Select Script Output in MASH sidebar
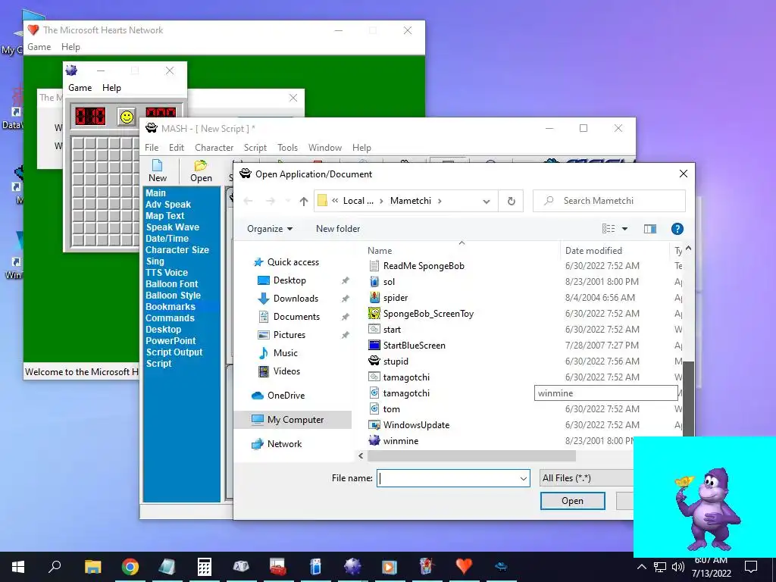Image resolution: width=776 pixels, height=582 pixels. click(x=174, y=352)
